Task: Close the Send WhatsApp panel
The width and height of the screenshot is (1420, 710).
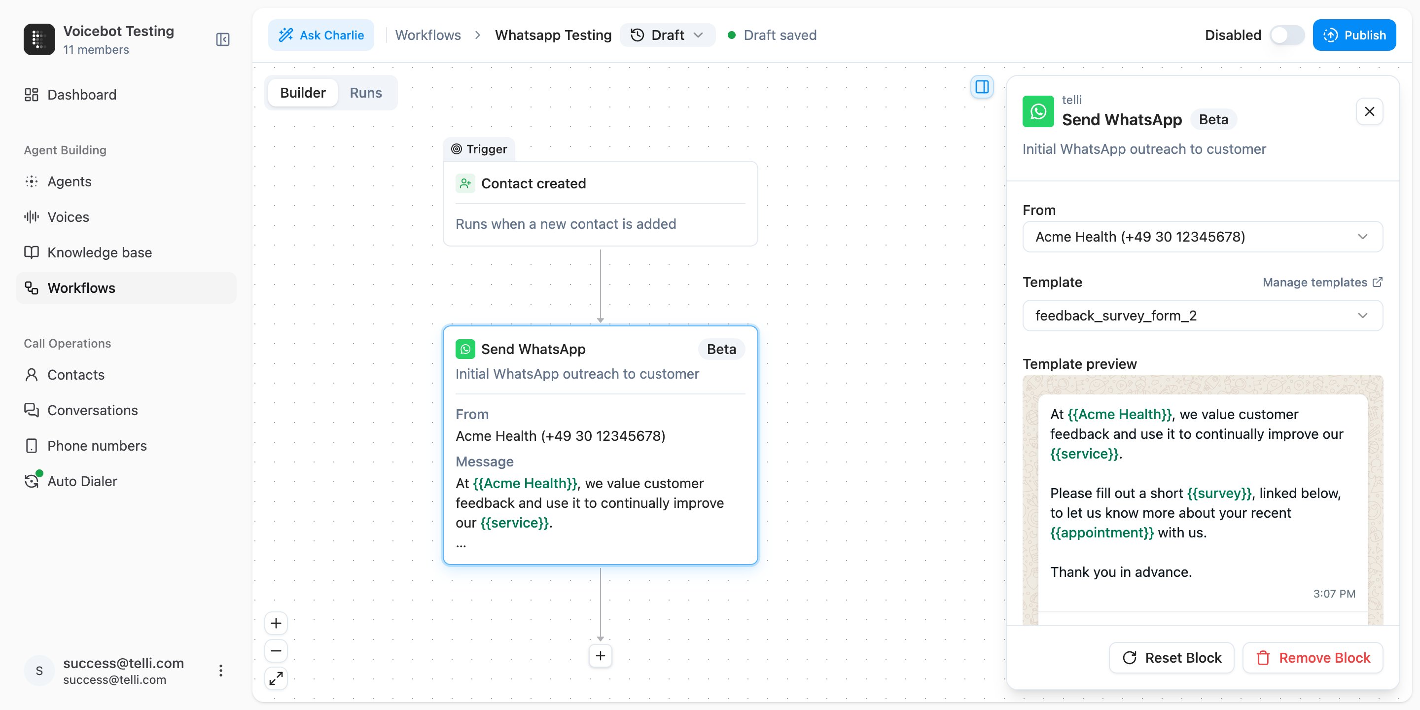Action: (x=1369, y=111)
